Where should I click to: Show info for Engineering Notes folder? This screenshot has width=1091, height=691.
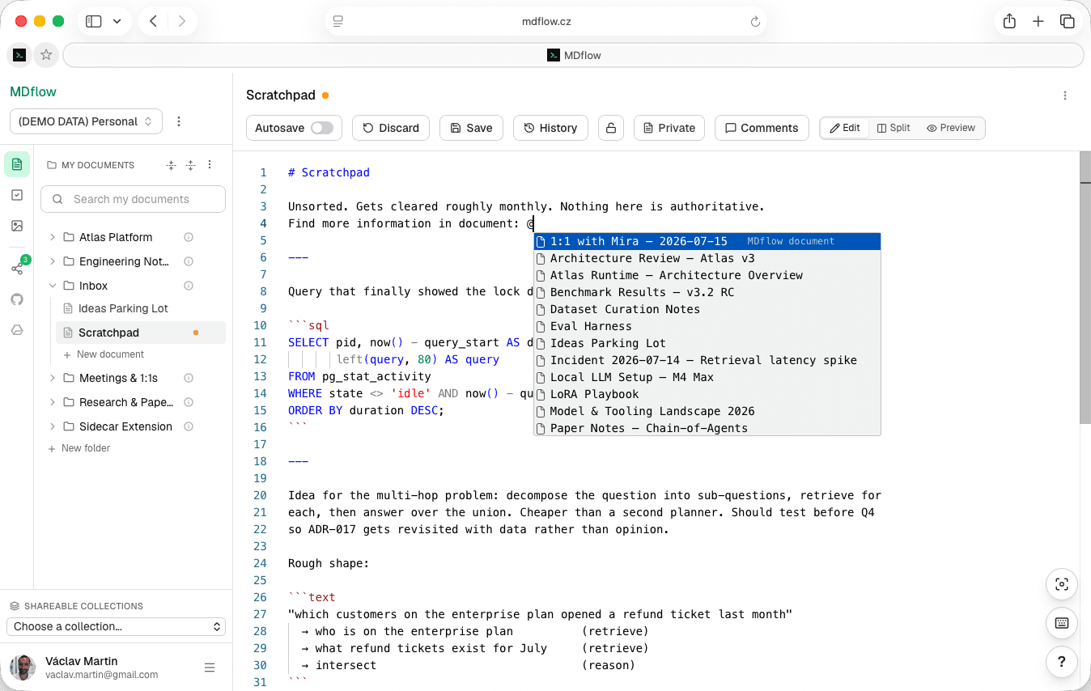pos(189,261)
